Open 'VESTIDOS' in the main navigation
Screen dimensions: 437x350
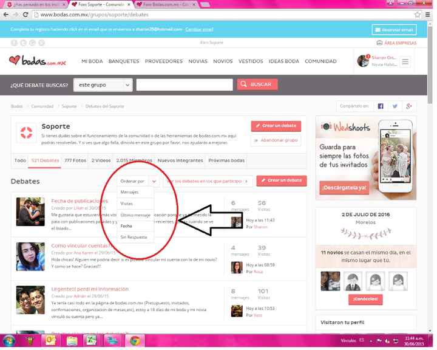(x=251, y=61)
